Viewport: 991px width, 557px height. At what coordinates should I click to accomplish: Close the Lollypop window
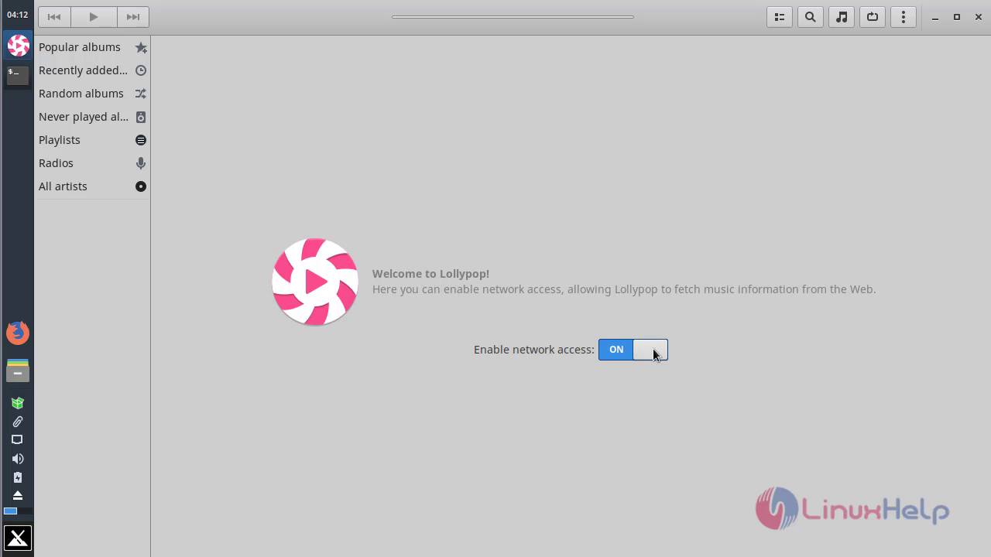coord(979,17)
